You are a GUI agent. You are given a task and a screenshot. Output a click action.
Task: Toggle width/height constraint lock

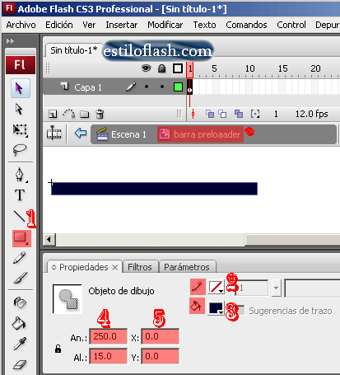pos(58,349)
